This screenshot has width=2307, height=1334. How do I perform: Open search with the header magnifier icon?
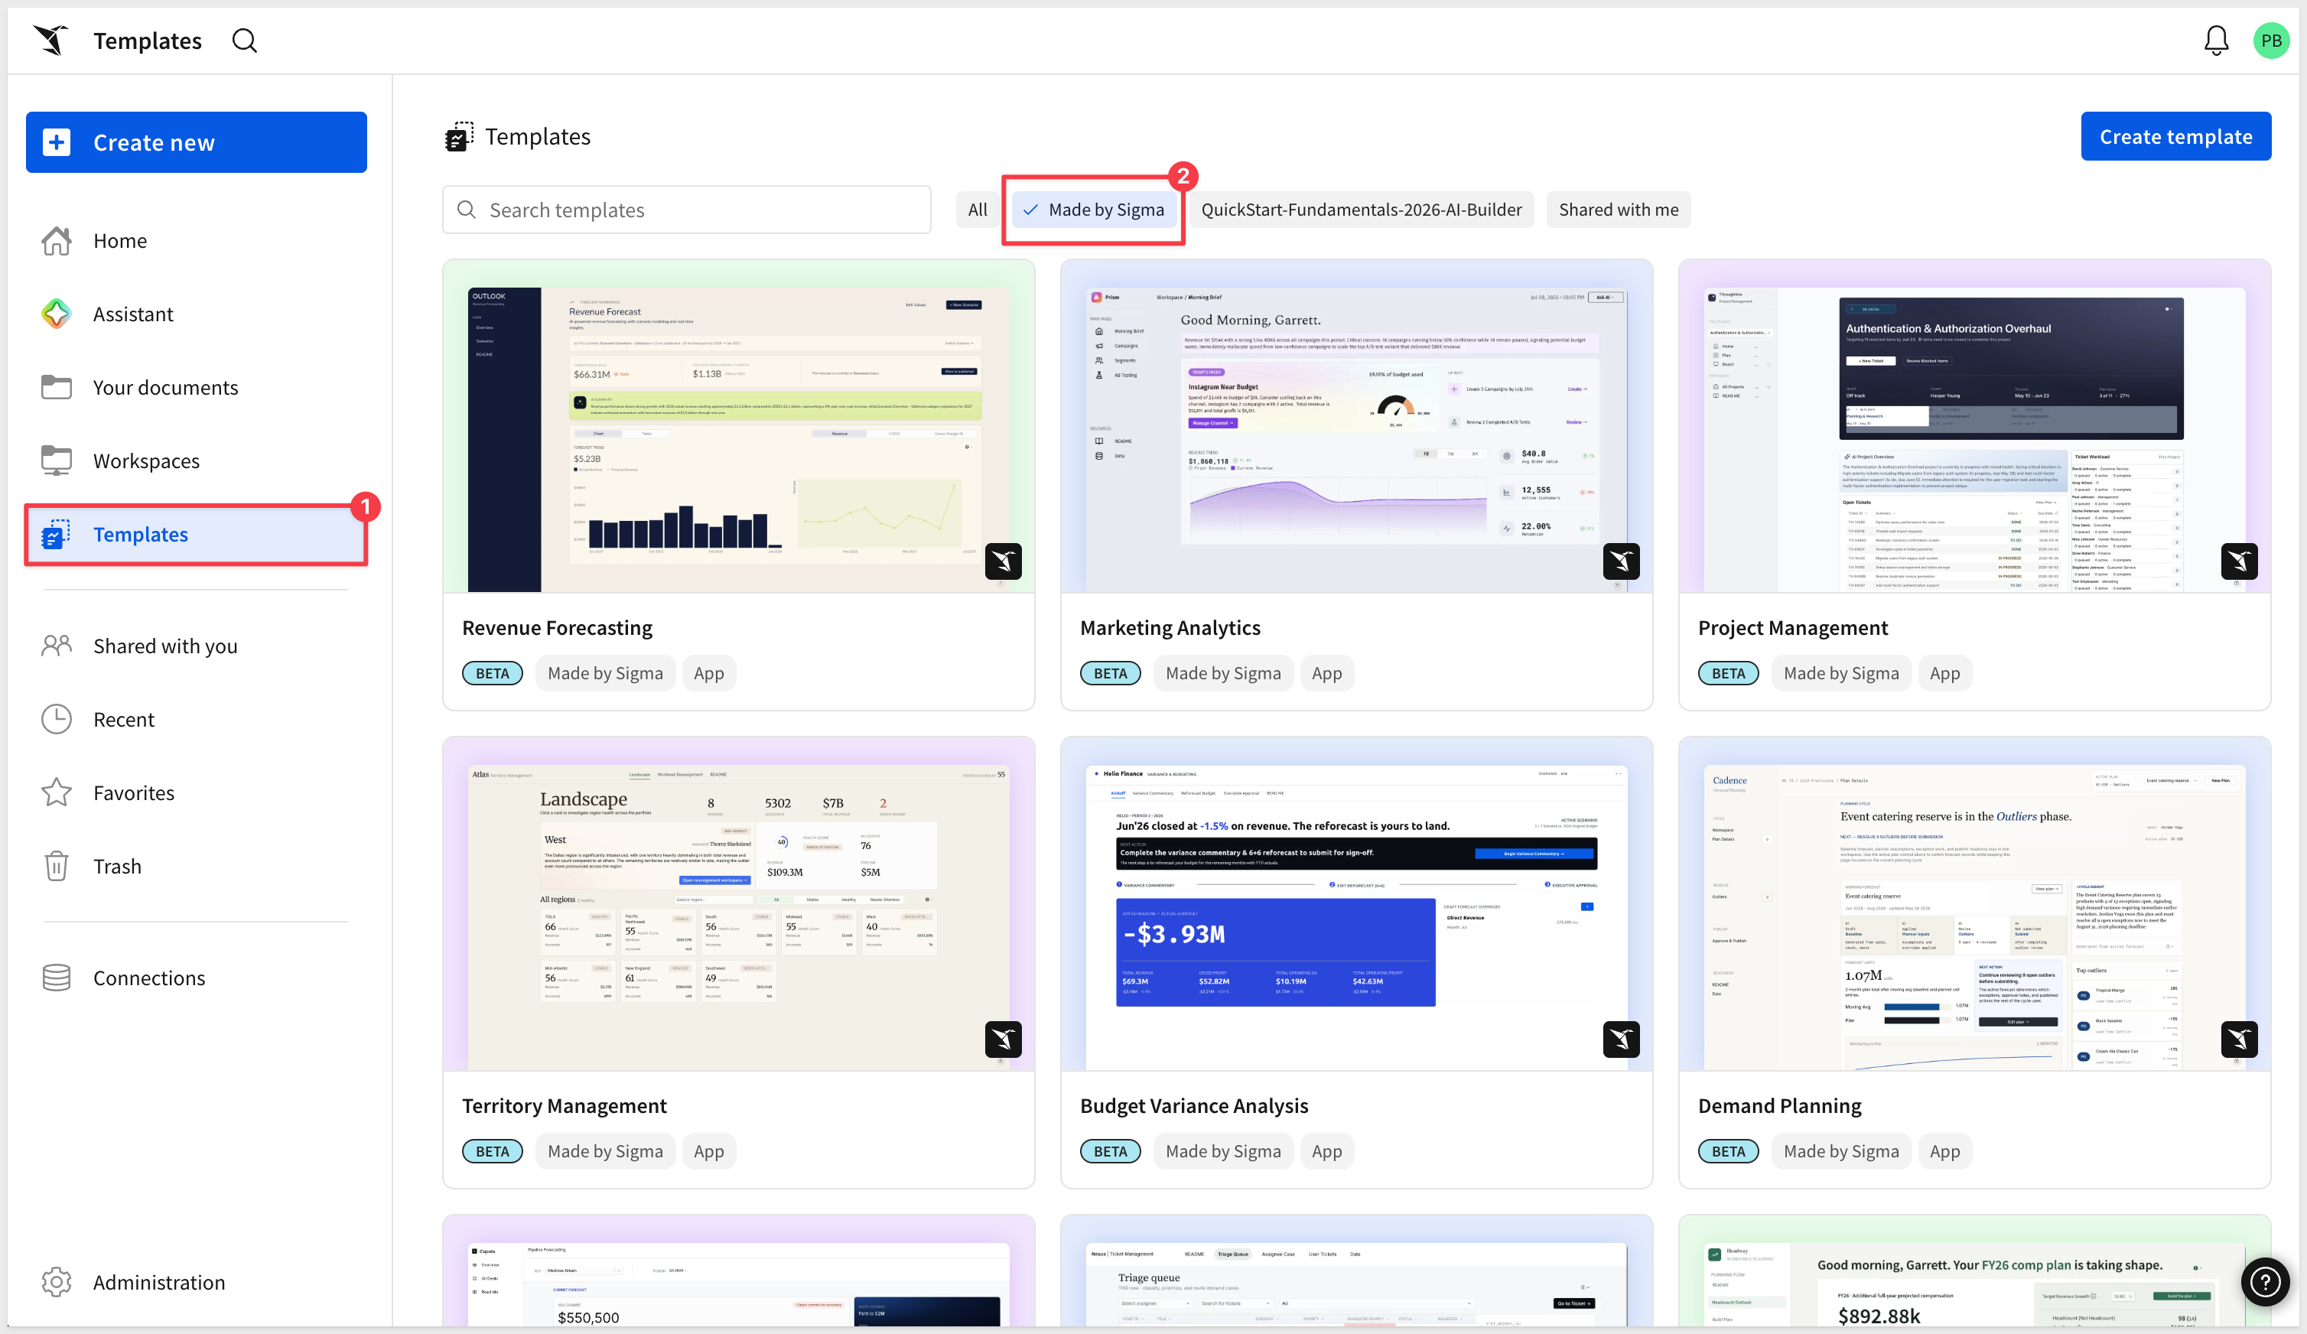245,41
